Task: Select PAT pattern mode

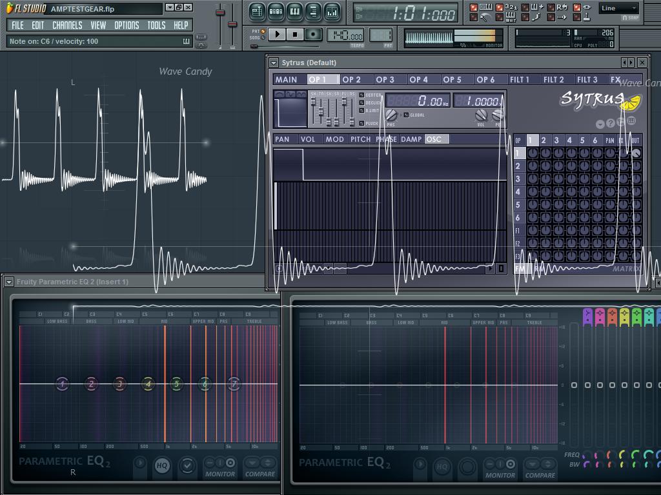Action: pyautogui.click(x=263, y=32)
